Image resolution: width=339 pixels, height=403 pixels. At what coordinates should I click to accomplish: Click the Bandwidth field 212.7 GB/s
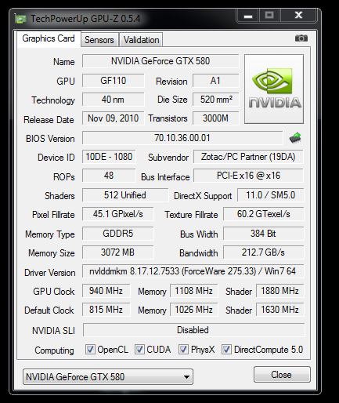(263, 252)
